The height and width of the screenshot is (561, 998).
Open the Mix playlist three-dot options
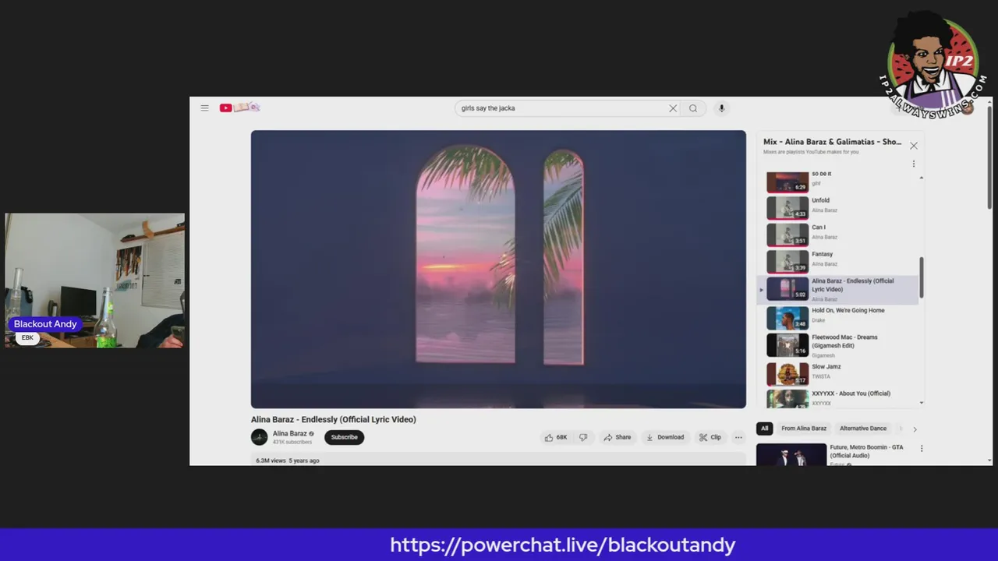[x=914, y=164]
